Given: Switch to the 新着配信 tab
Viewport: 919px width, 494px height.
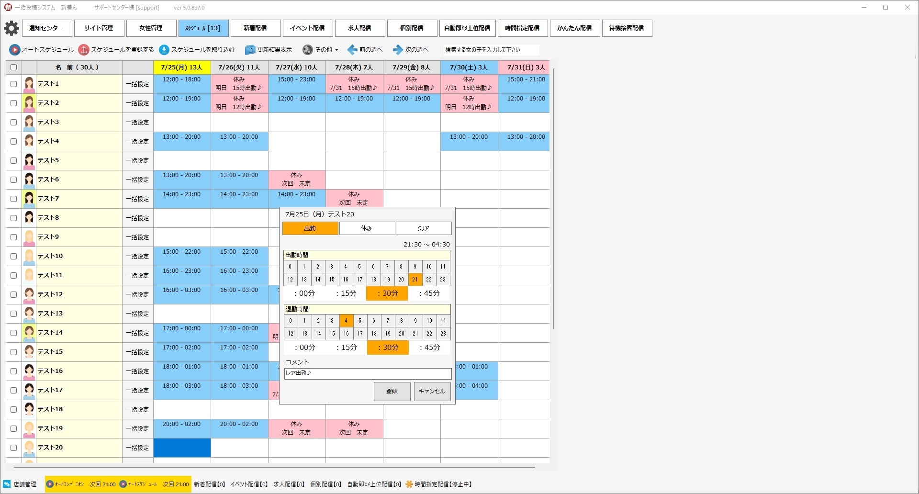Looking at the screenshot, I should [255, 28].
